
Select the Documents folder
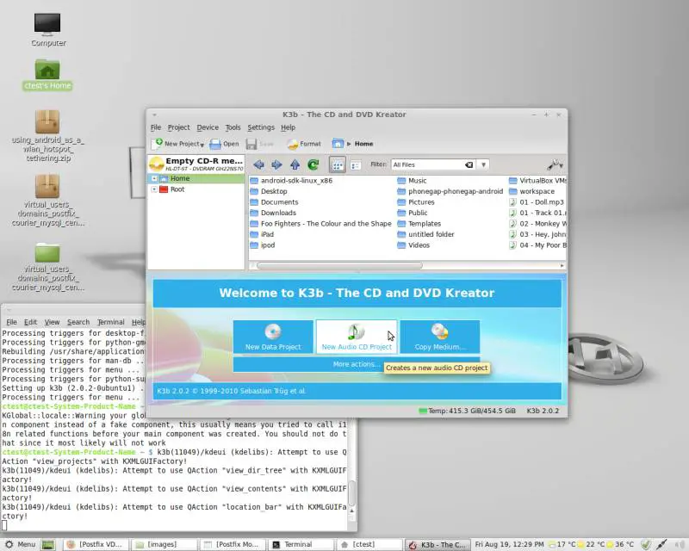(274, 202)
